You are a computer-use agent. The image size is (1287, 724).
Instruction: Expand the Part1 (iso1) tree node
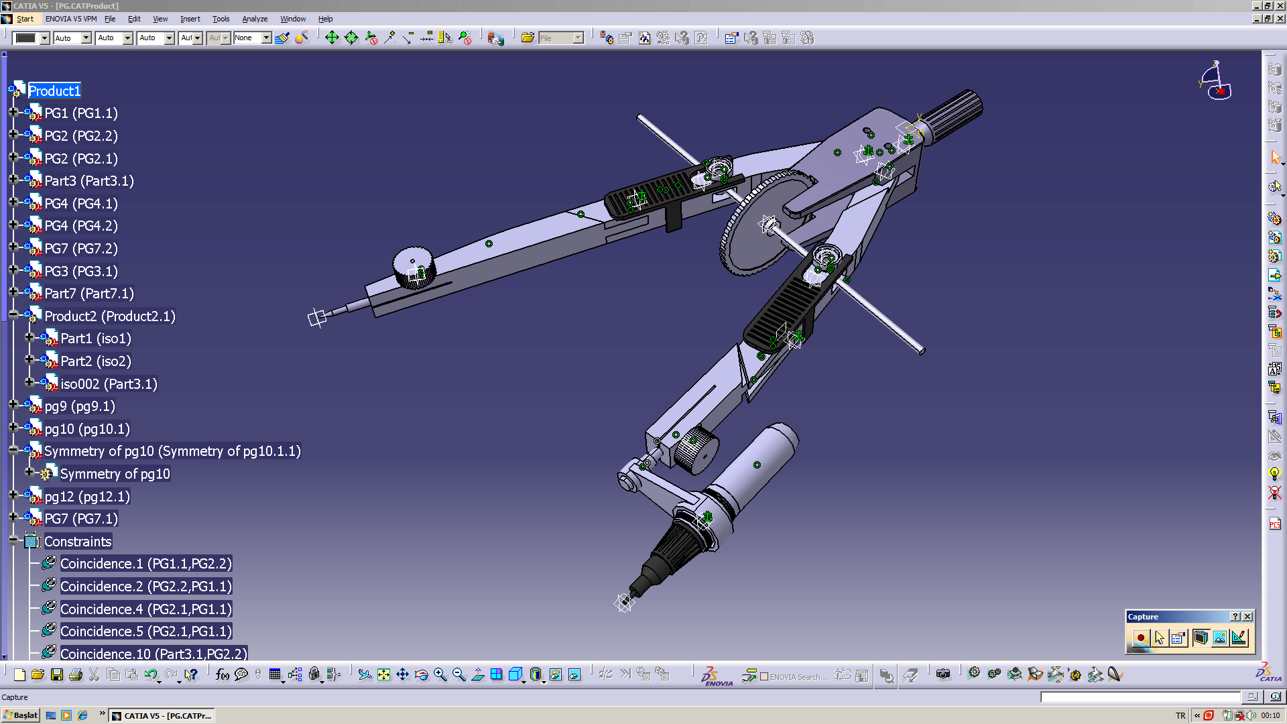click(29, 337)
